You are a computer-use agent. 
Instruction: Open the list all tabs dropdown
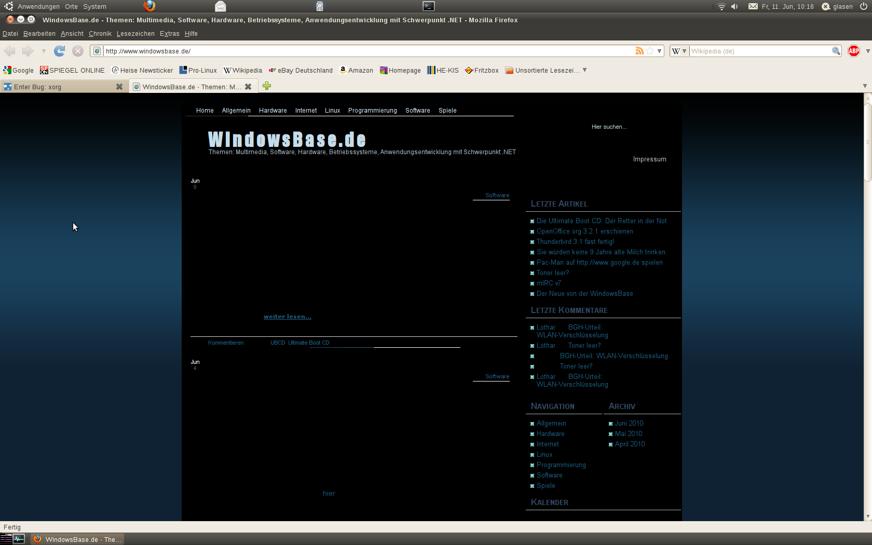point(865,86)
